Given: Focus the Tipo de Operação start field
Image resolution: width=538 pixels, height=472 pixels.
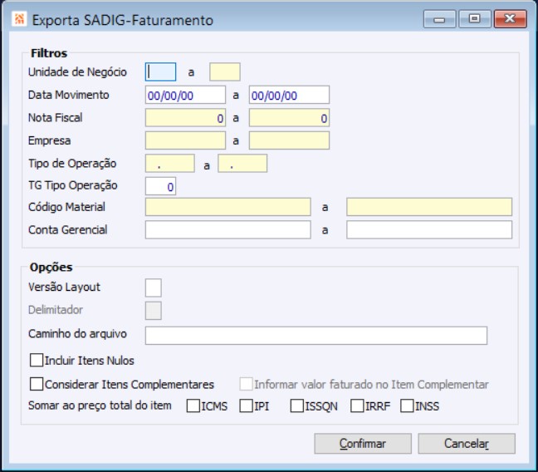Looking at the screenshot, I should (170, 164).
